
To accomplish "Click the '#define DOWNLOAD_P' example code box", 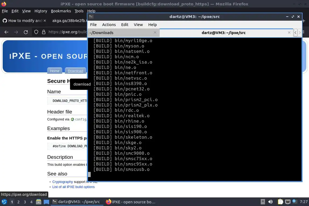I will 67,146.
